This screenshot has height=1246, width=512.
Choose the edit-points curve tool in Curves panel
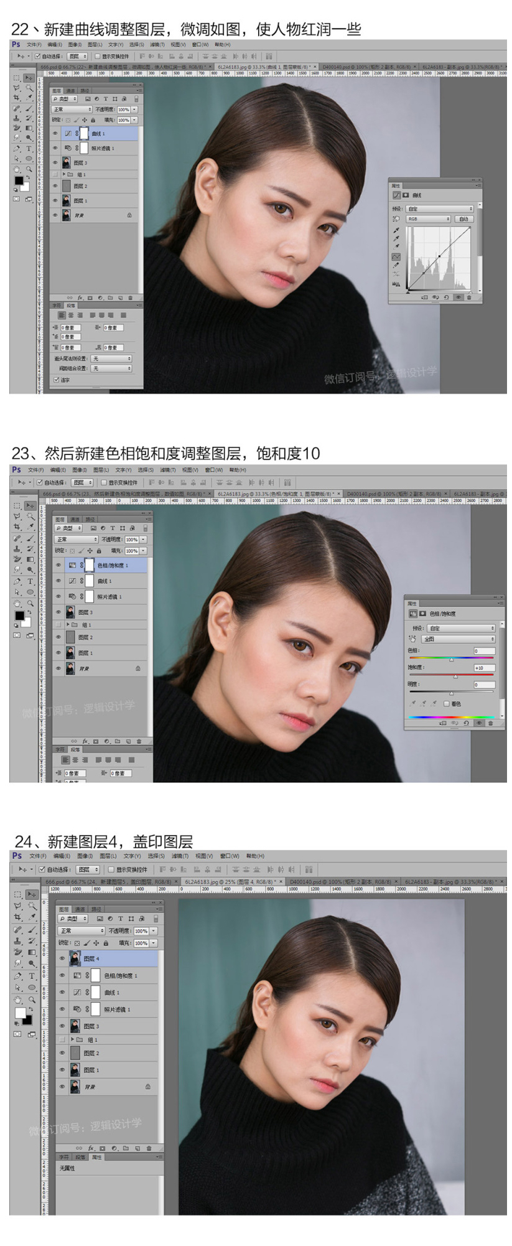point(396,256)
